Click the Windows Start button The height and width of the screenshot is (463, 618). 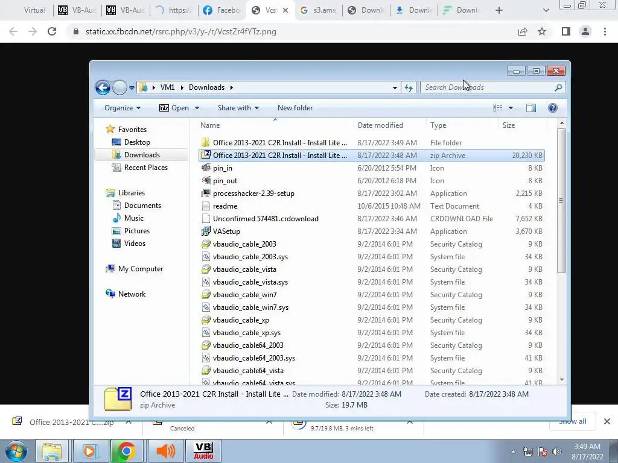tap(16, 451)
